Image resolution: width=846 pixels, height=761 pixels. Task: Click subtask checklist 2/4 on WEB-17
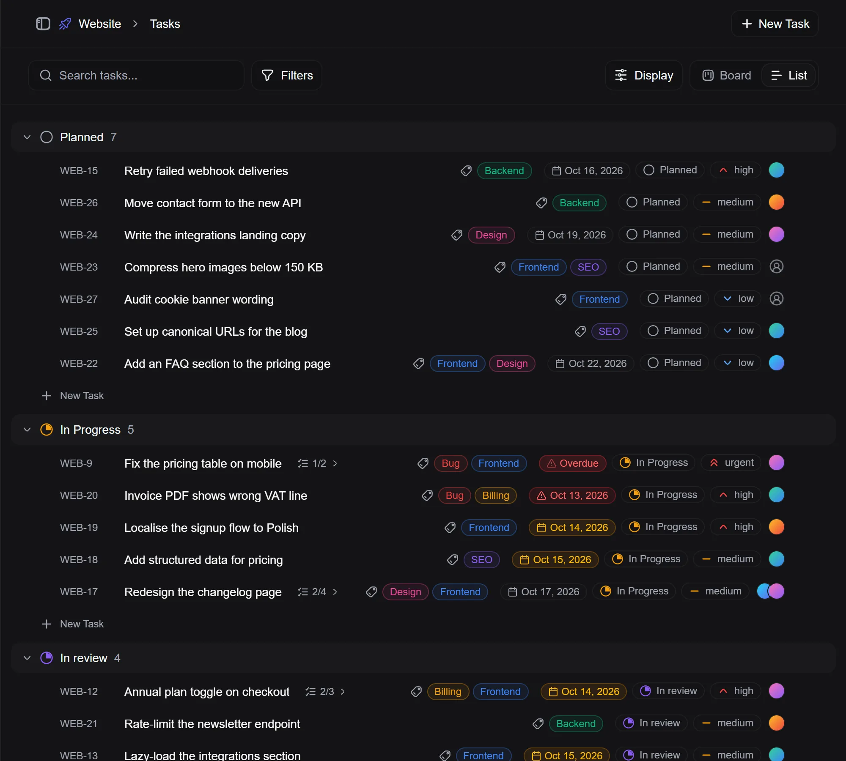point(312,592)
